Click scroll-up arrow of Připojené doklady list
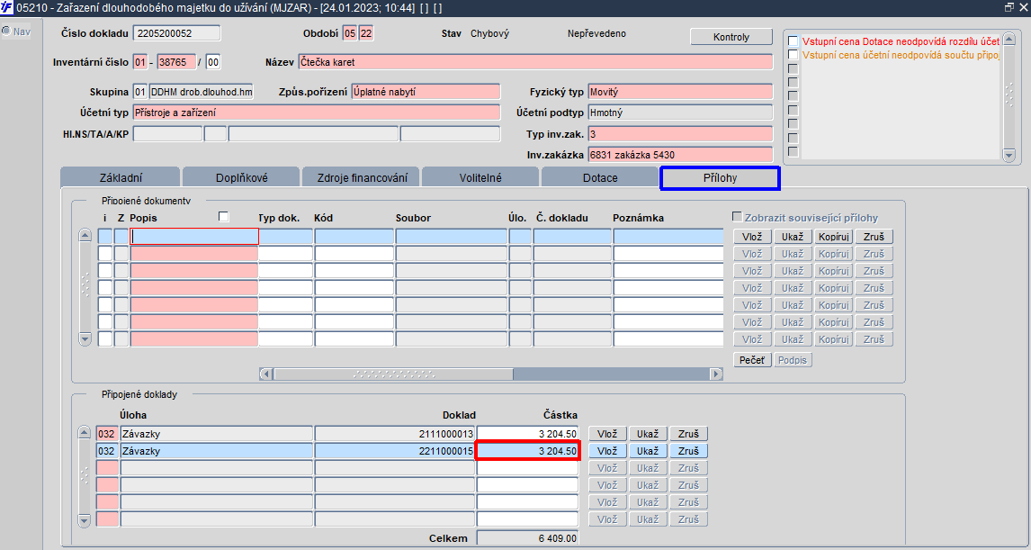This screenshot has height=550, width=1031. (85, 433)
